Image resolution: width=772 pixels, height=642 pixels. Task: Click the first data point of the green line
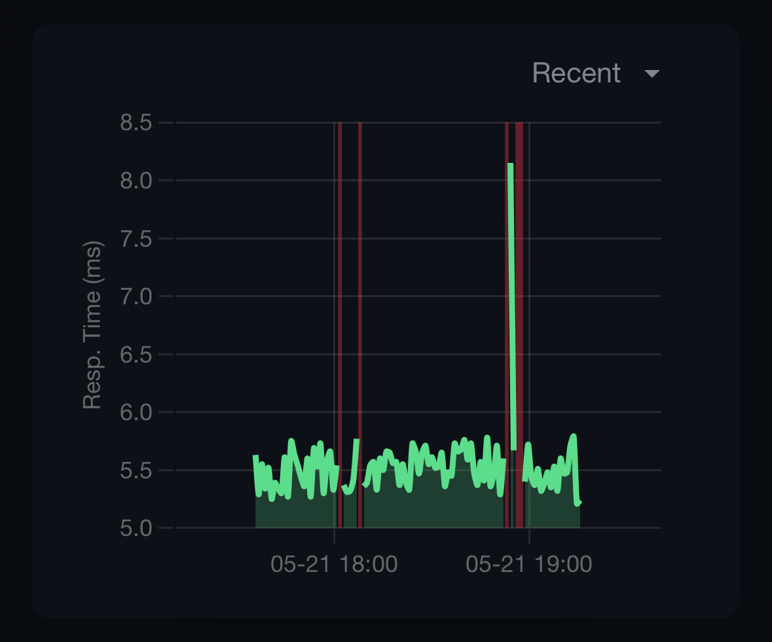[x=255, y=457]
